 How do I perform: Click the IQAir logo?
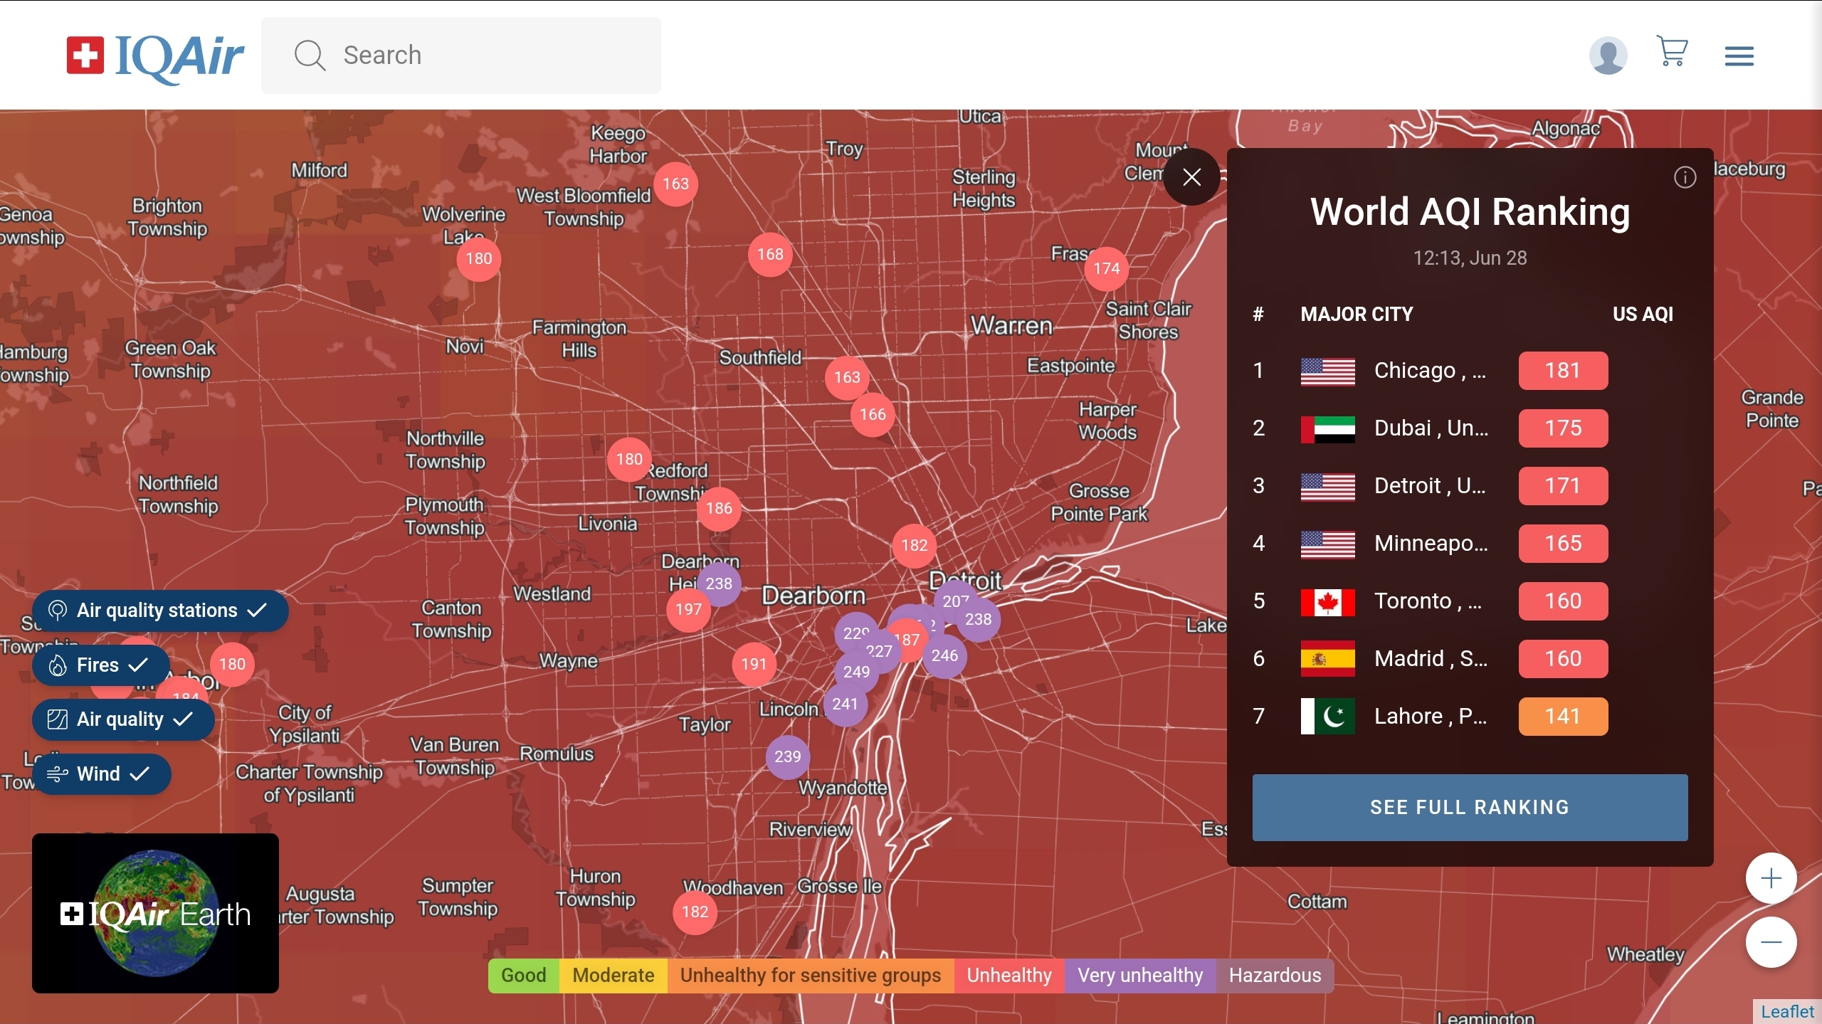tap(155, 56)
